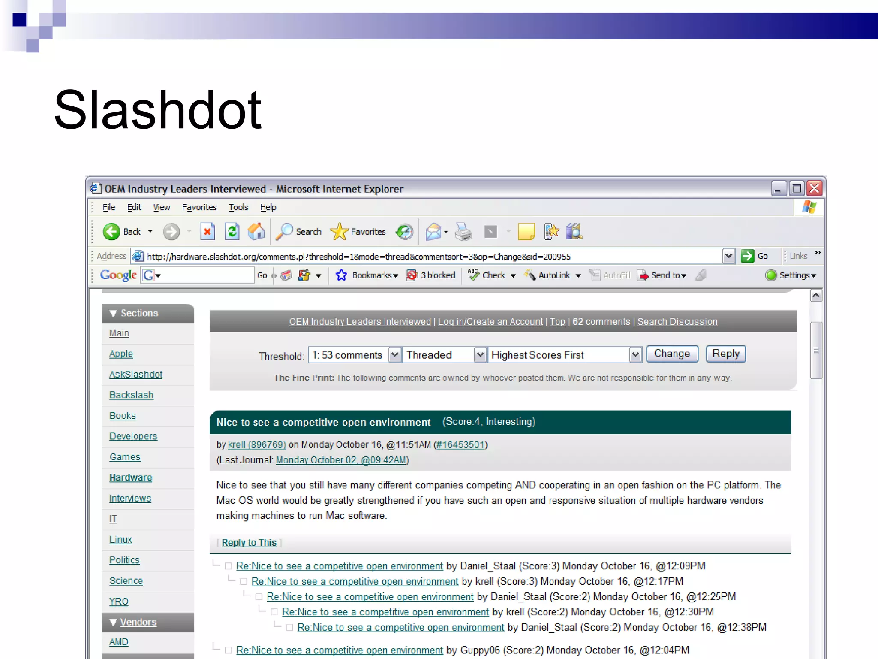Viewport: 878px width, 659px height.
Task: Follow the Reply to This link
Action: coord(249,542)
